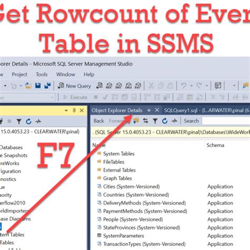The width and height of the screenshot is (250, 250).
Task: Switch to the SQLQuery1.sql tab
Action: pyautogui.click(x=207, y=110)
